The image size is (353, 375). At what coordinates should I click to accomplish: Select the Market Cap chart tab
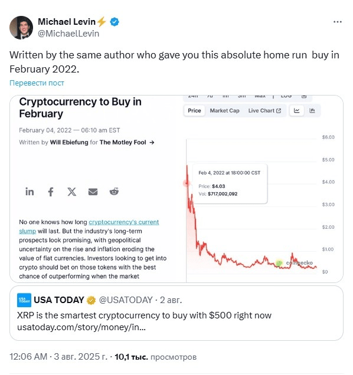(x=224, y=110)
